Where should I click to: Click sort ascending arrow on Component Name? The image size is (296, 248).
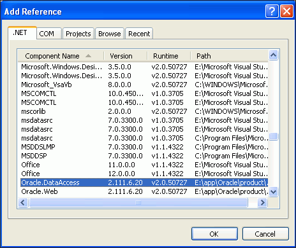(x=88, y=56)
